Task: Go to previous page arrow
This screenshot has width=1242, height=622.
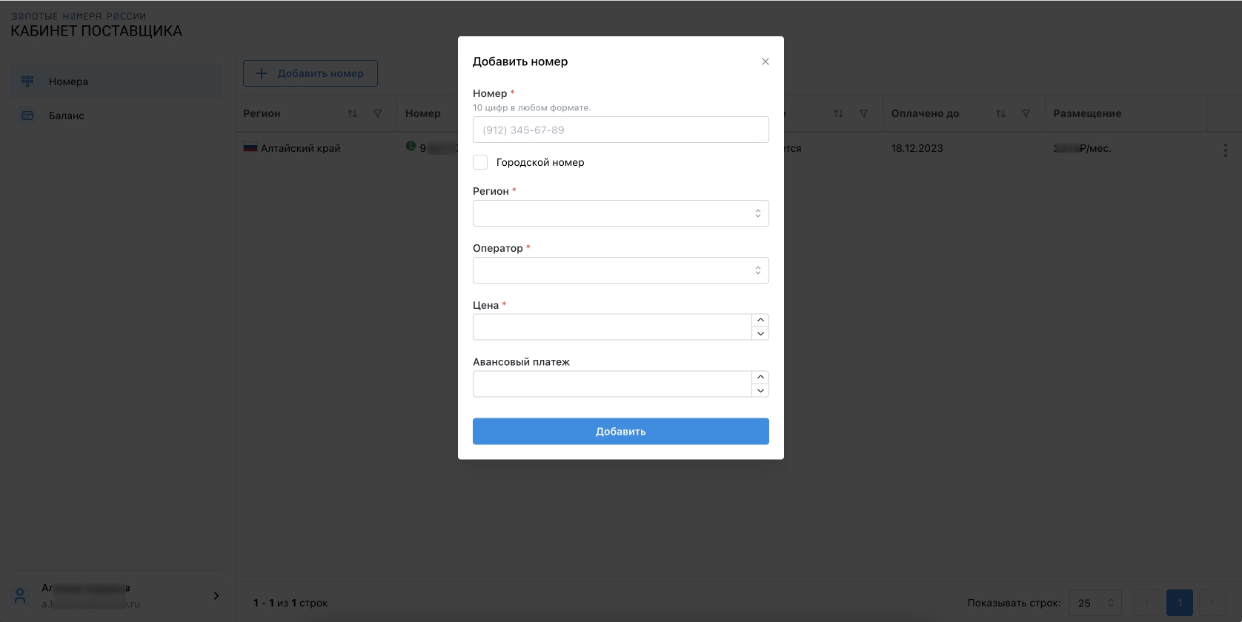Action: pos(1147,603)
